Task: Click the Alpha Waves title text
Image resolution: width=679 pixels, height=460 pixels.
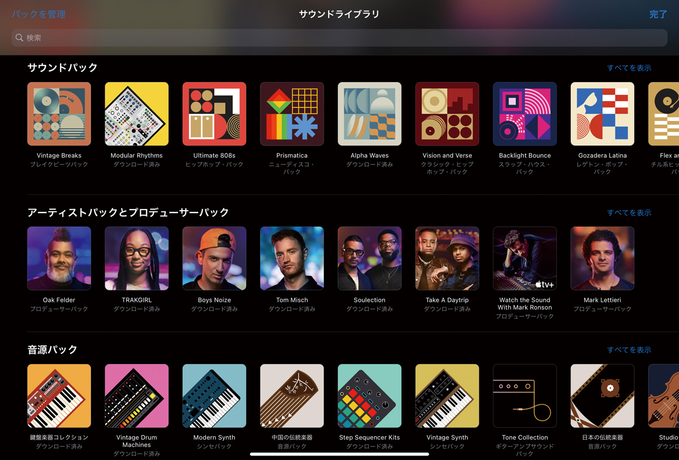Action: click(369, 155)
